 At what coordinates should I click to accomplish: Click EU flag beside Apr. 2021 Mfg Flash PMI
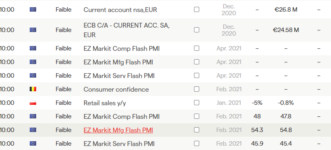click(x=33, y=62)
